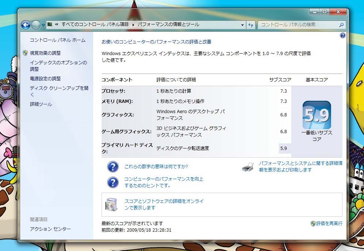Image resolution: width=364 pixels, height=251 pixels.
Task: Click the shield icon beside 評価を再実行
Action: coord(313,223)
